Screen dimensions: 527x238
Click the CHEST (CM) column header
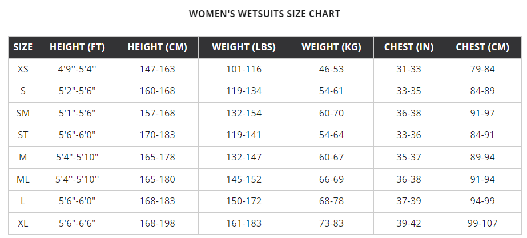coord(482,47)
